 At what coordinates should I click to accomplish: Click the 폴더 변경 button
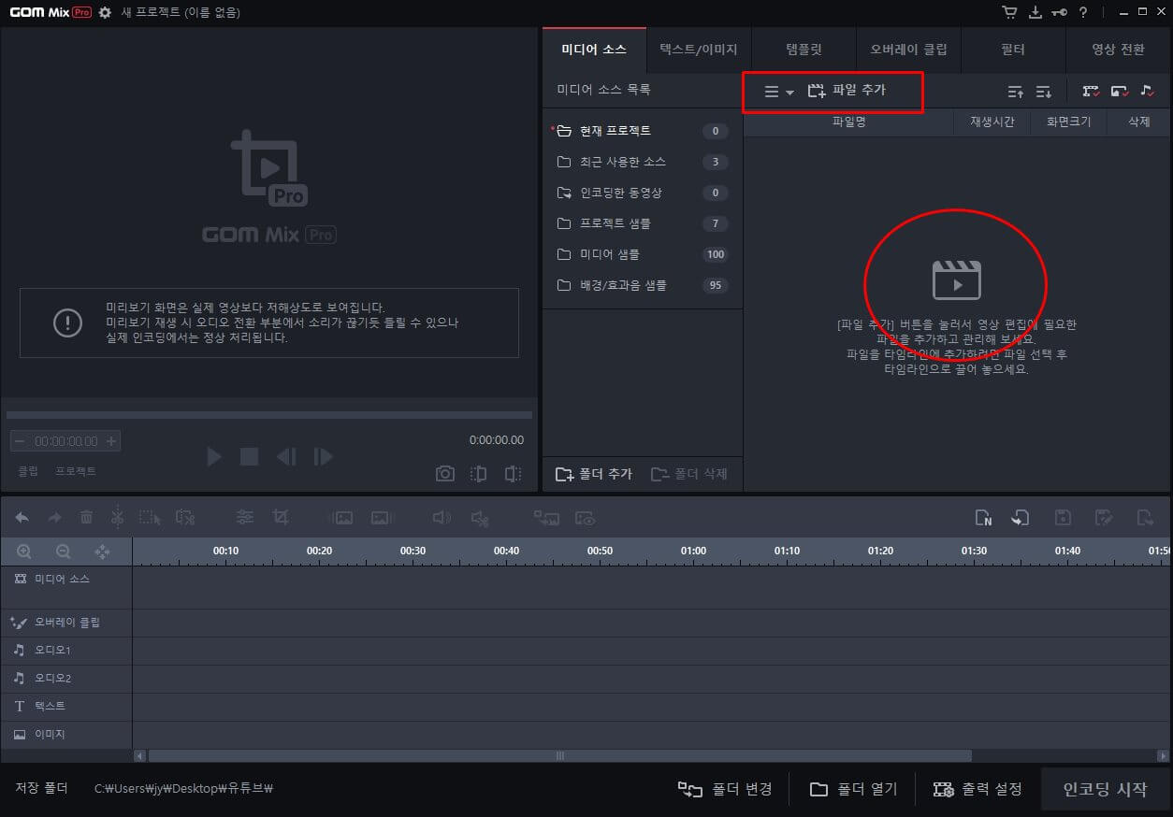726,790
